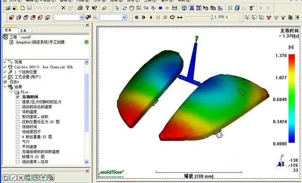
Task: Enable the 体积温度 result checkbox
Action: coord(17,112)
